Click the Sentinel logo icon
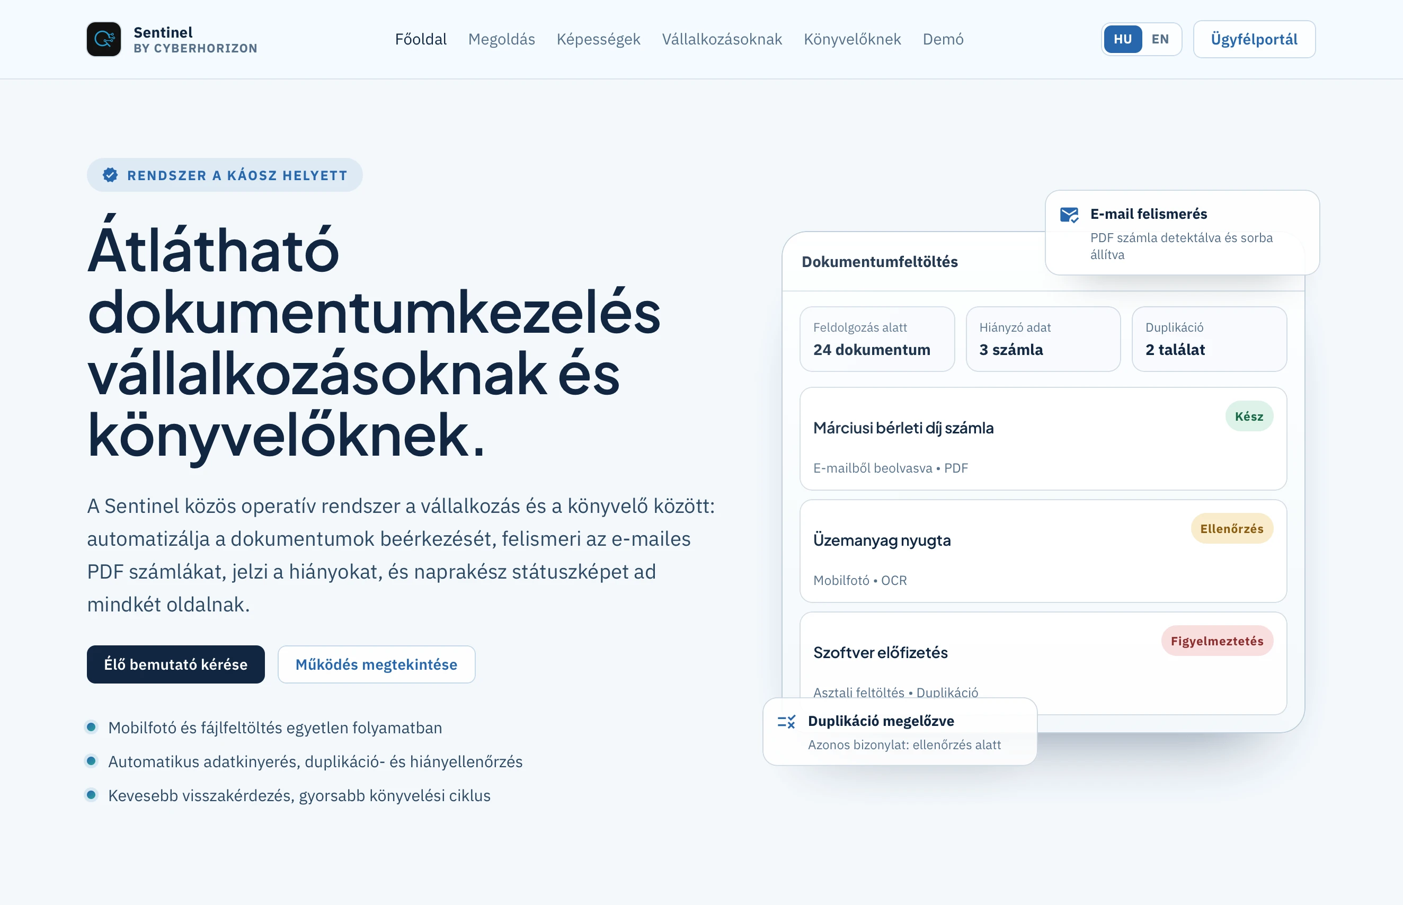Screen dimensions: 1403x905 coord(104,39)
